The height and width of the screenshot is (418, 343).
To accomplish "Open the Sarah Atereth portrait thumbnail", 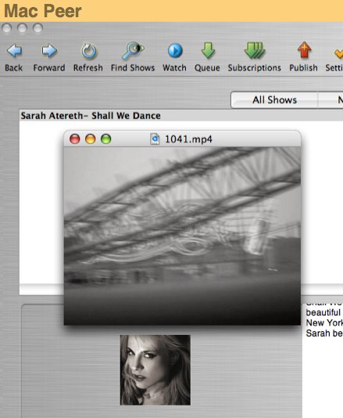I will tap(155, 370).
